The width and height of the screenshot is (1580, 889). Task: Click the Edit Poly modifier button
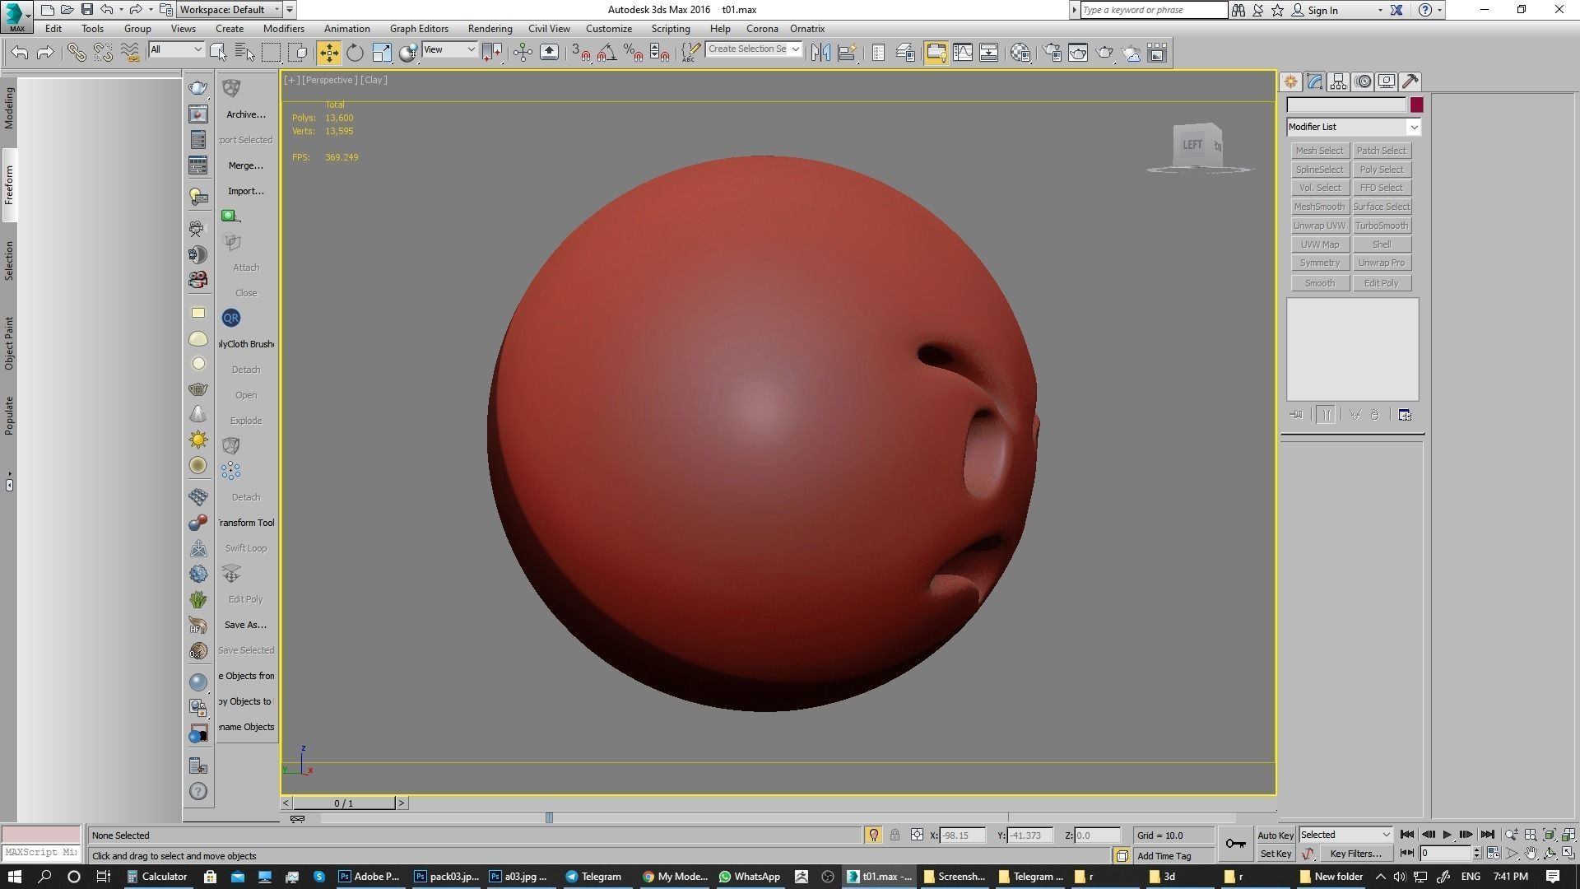(1382, 283)
